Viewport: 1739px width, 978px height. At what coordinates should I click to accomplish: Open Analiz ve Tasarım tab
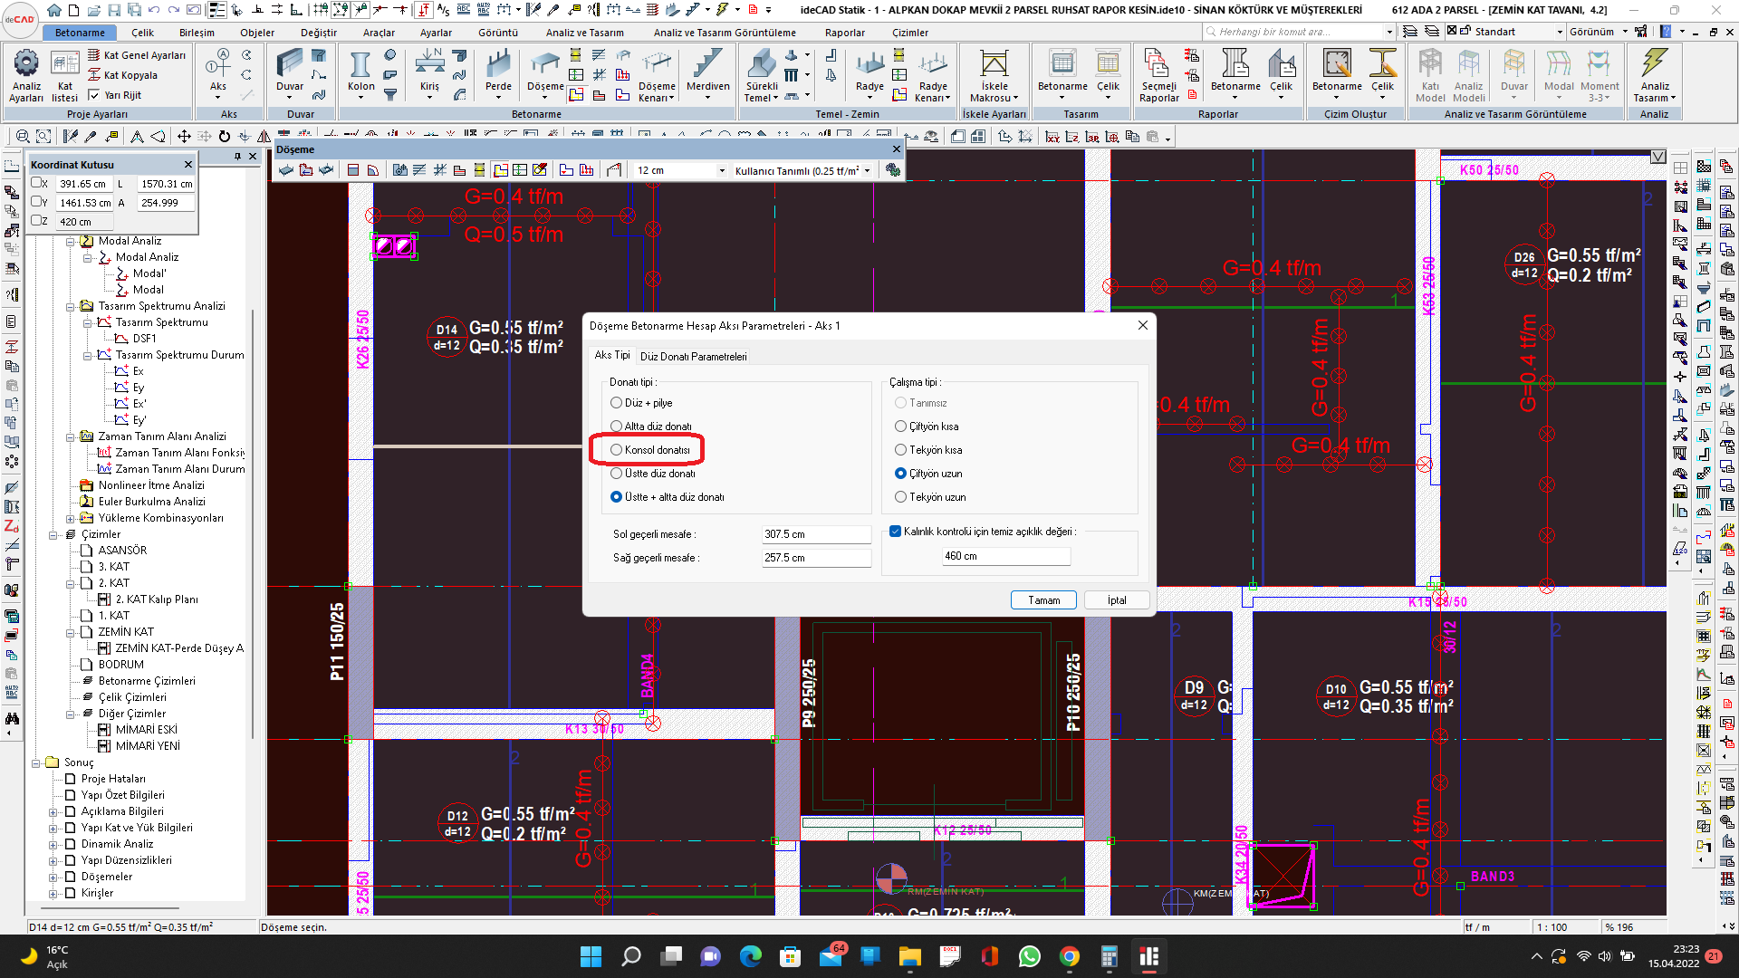584,33
